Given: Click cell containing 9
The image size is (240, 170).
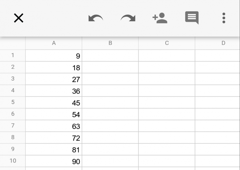Looking at the screenshot, I should pyautogui.click(x=54, y=56).
